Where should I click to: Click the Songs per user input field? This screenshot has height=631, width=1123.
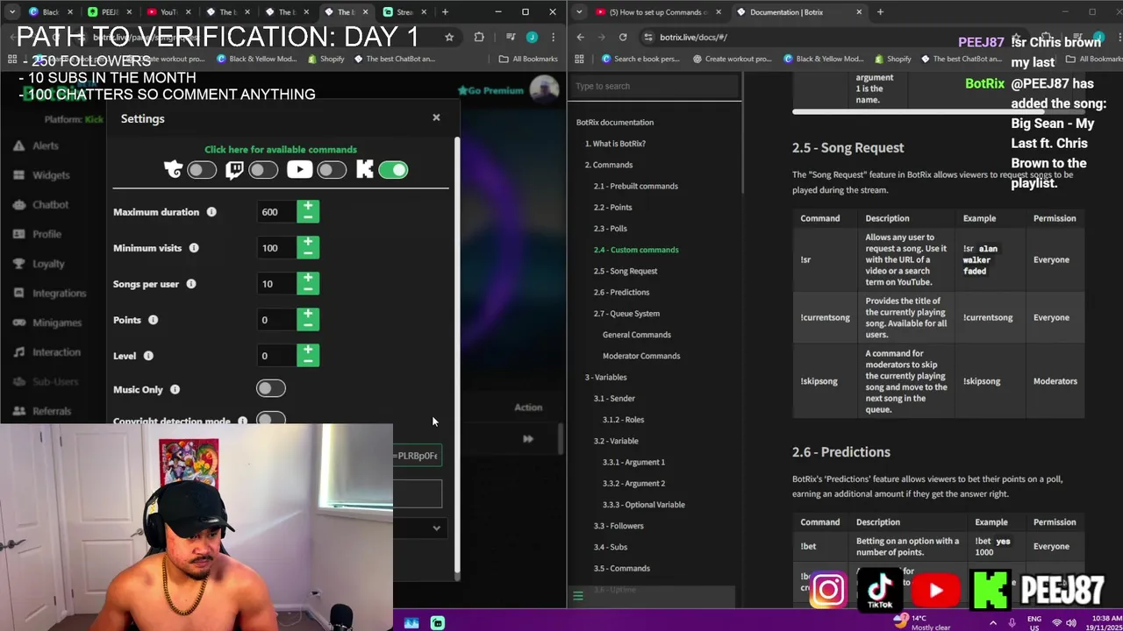pos(276,284)
